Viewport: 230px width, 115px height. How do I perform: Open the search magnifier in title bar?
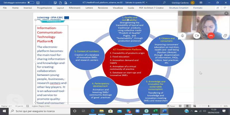164,3
